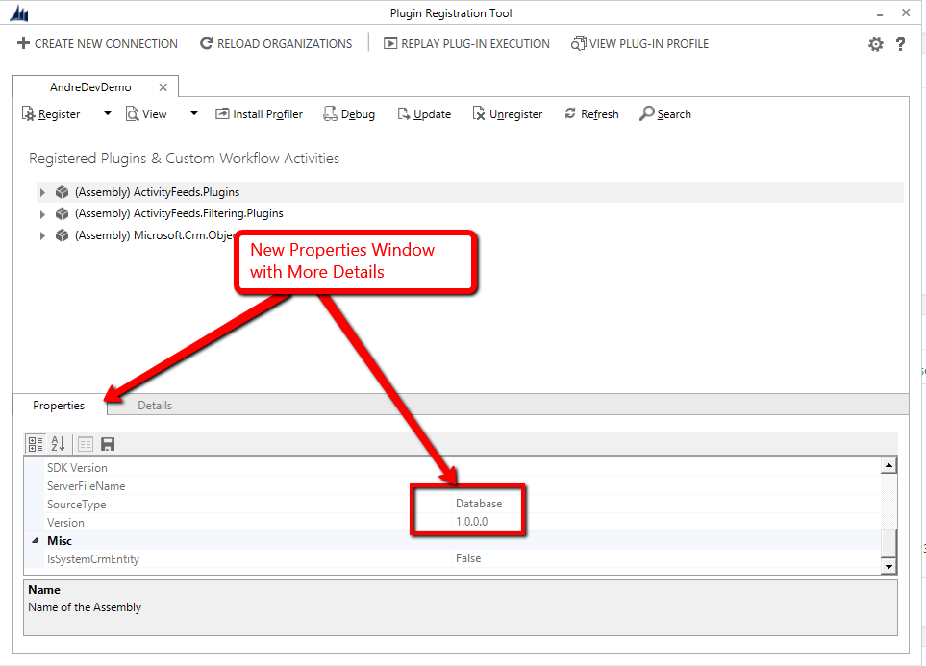Click Install Profiler in toolbar

pos(259,114)
